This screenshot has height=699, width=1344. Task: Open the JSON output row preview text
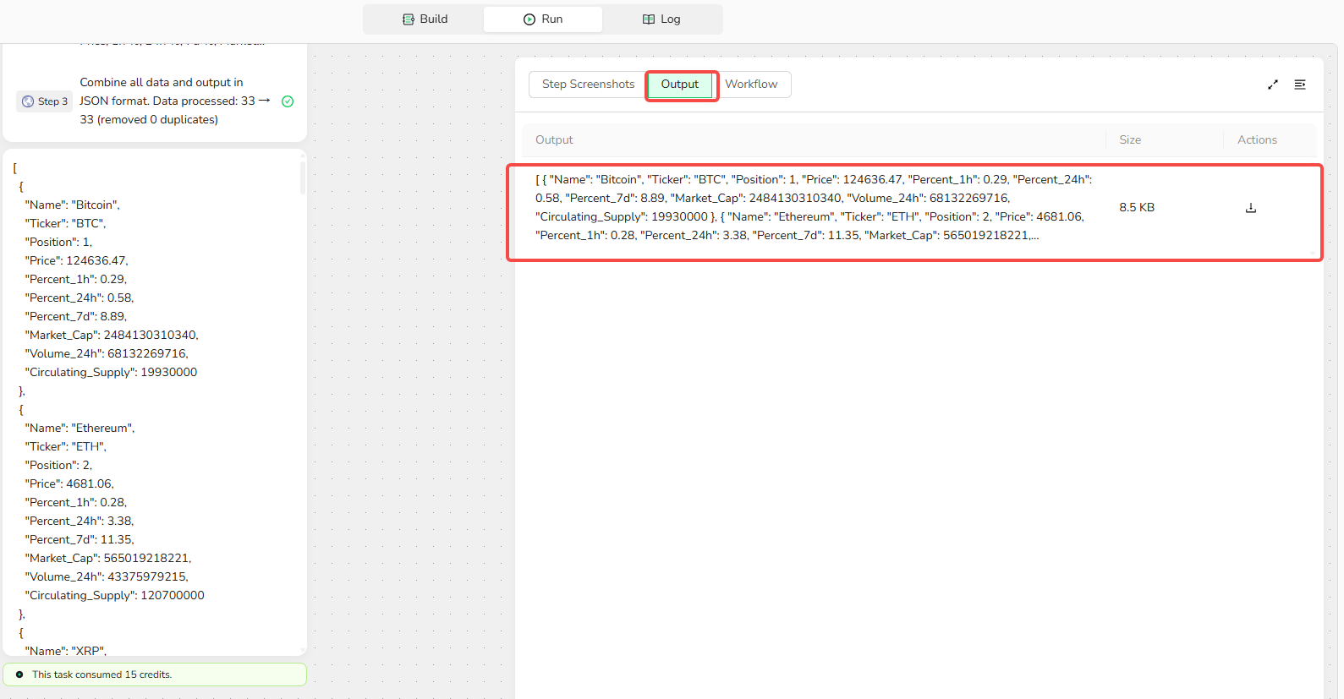tap(812, 208)
